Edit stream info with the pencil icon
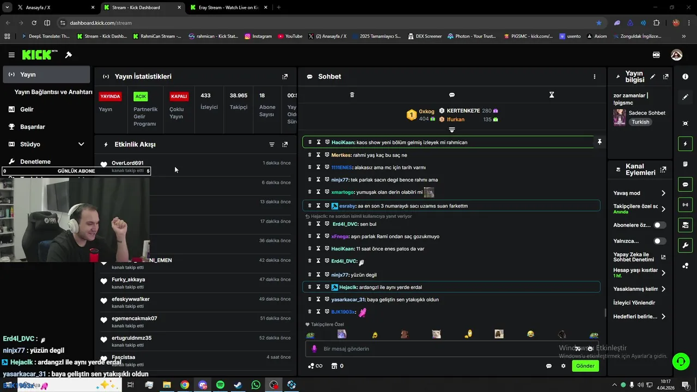This screenshot has height=392, width=697. tap(653, 77)
